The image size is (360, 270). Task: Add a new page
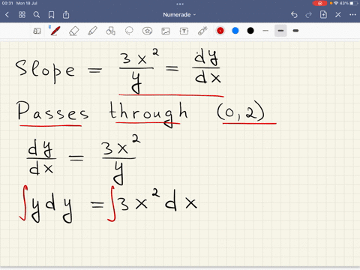[x=323, y=14]
